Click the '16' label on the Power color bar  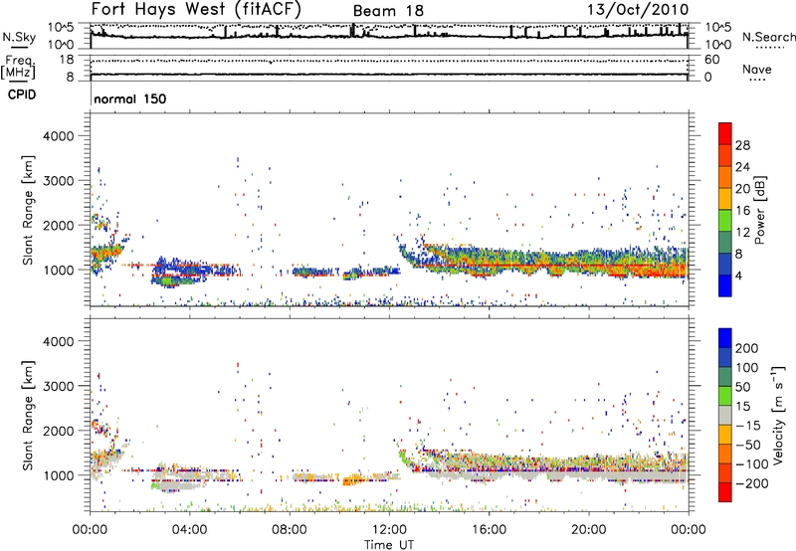click(742, 211)
